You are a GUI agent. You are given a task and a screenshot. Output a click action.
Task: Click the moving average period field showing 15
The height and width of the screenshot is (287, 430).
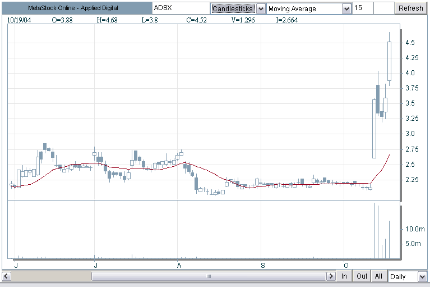[x=363, y=8]
